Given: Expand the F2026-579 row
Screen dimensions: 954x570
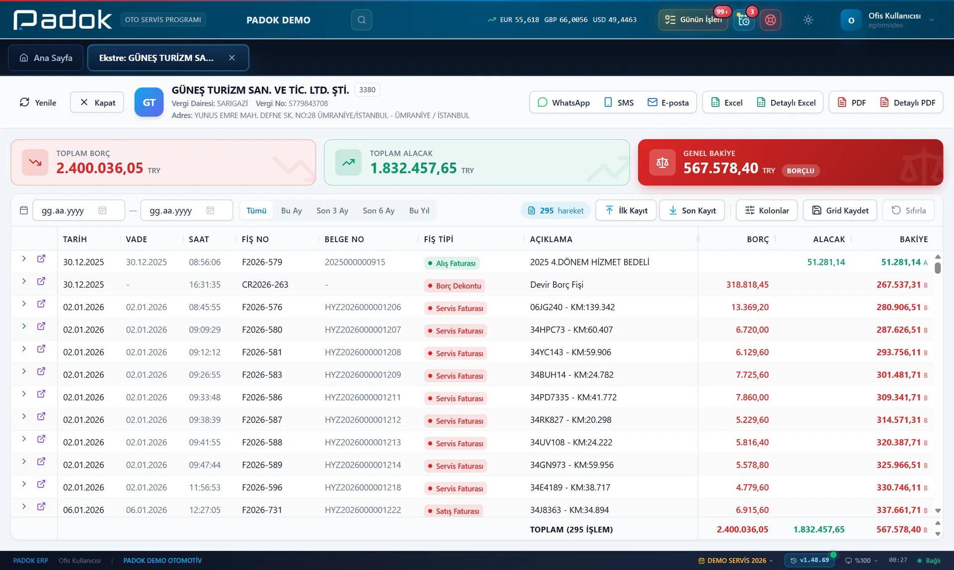Looking at the screenshot, I should 24,258.
